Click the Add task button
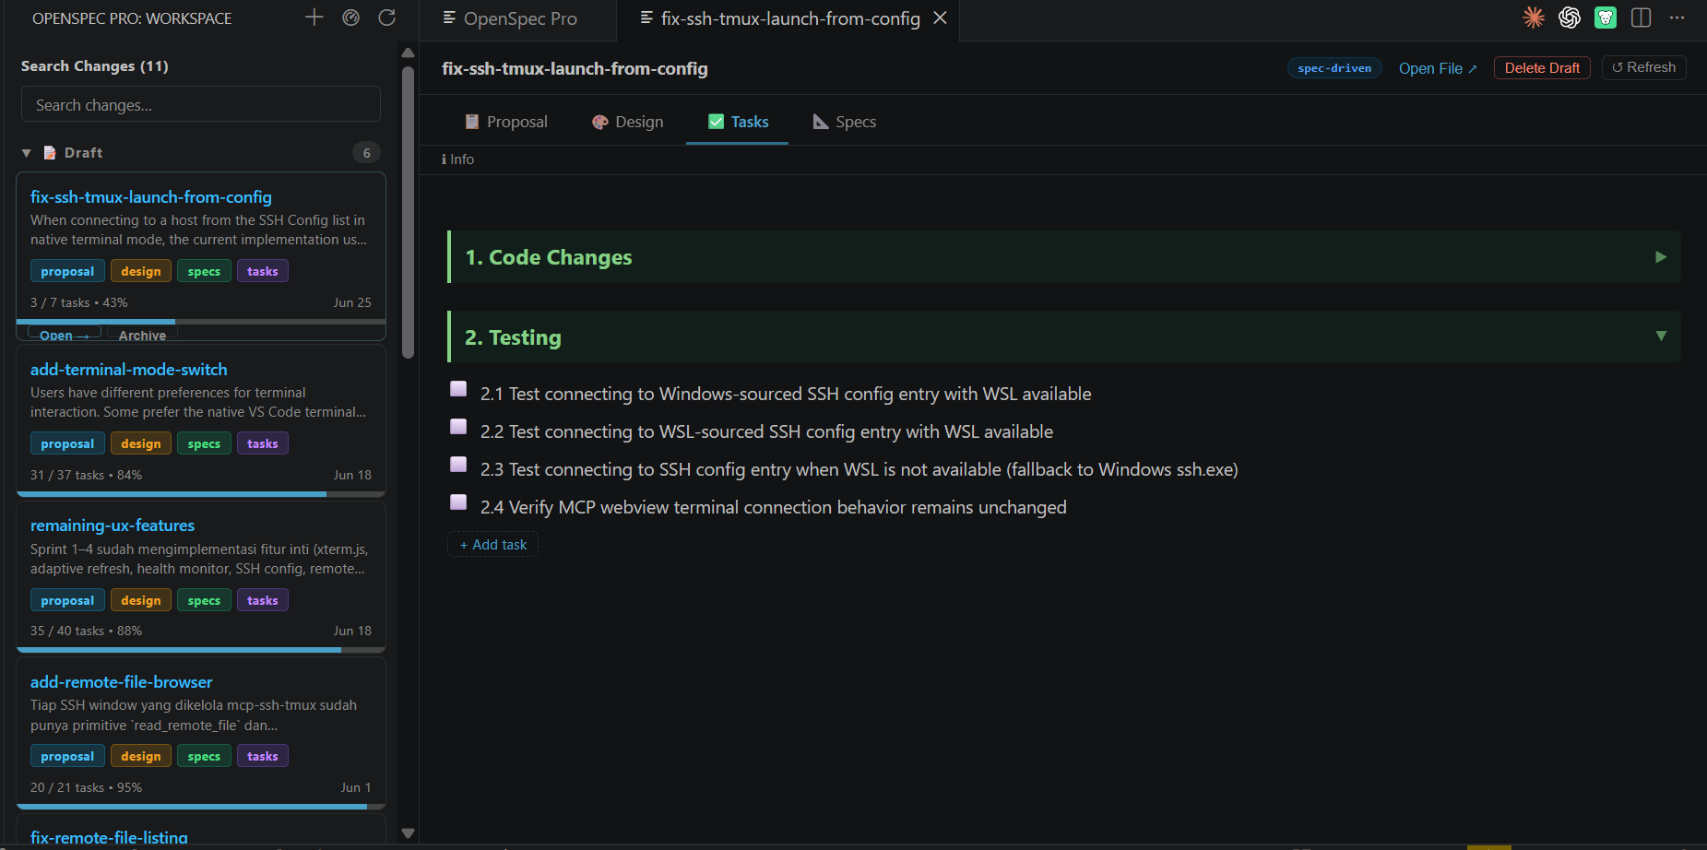The image size is (1707, 850). coord(493,545)
